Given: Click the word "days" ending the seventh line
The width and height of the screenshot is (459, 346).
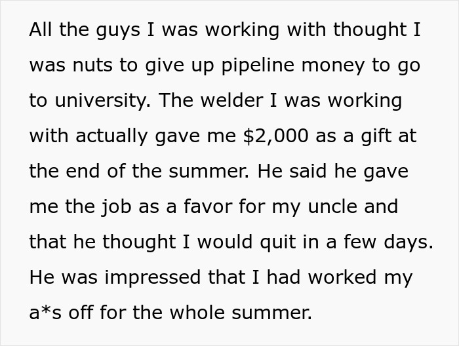Looking at the screenshot, I should point(408,242).
